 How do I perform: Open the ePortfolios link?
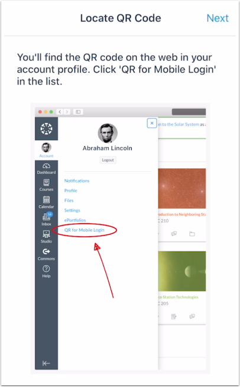[x=75, y=220]
